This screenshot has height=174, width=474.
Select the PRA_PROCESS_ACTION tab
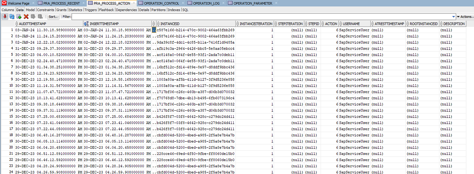pyautogui.click(x=111, y=3)
